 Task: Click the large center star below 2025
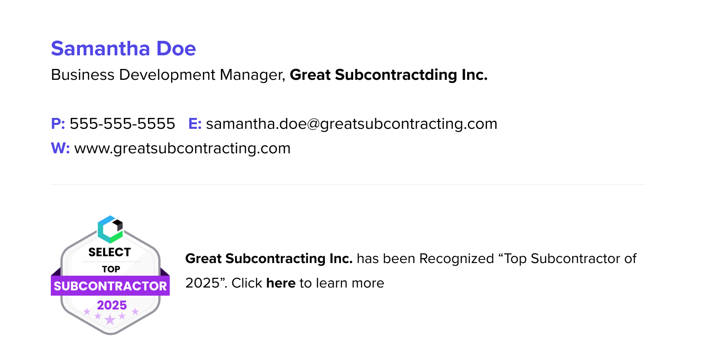[110, 320]
